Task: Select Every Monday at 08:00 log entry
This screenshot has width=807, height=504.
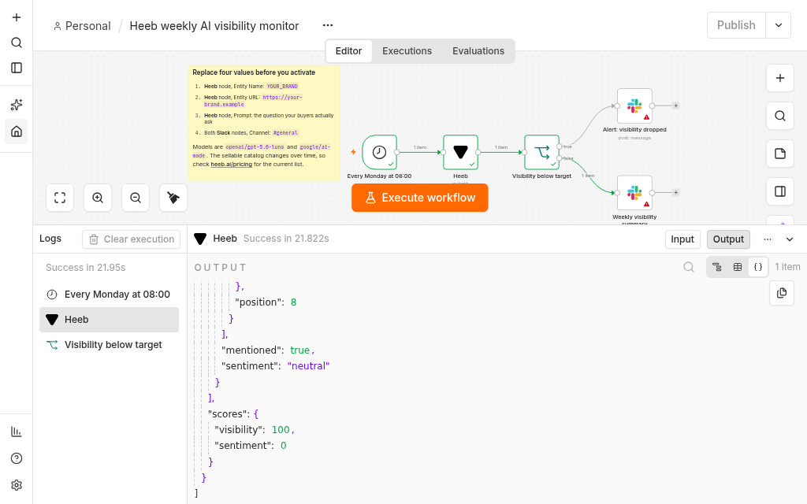Action: [x=109, y=295]
